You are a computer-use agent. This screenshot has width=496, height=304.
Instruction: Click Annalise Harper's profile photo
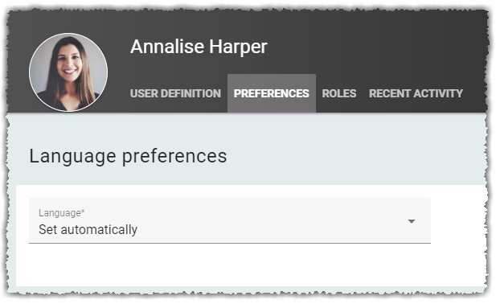tap(68, 72)
